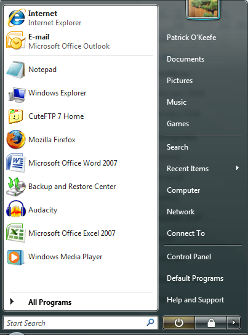Click the Mozilla Firefox globe icon
This screenshot has width=248, height=335.
click(x=15, y=140)
